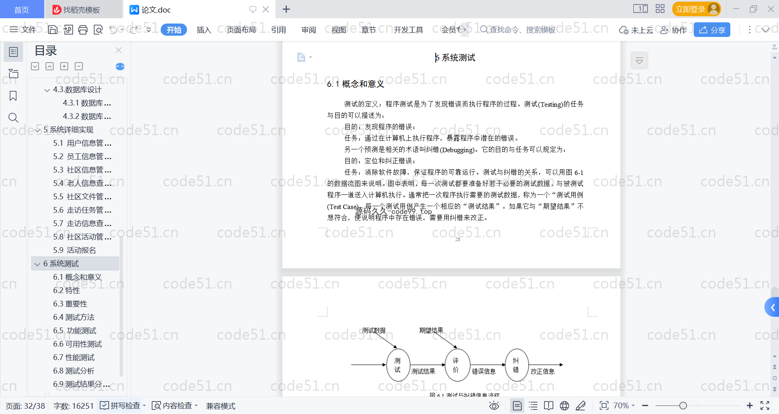Viewport: 779px width, 414px height.
Task: Click page indicator 页面: 32/38
Action: pos(25,406)
